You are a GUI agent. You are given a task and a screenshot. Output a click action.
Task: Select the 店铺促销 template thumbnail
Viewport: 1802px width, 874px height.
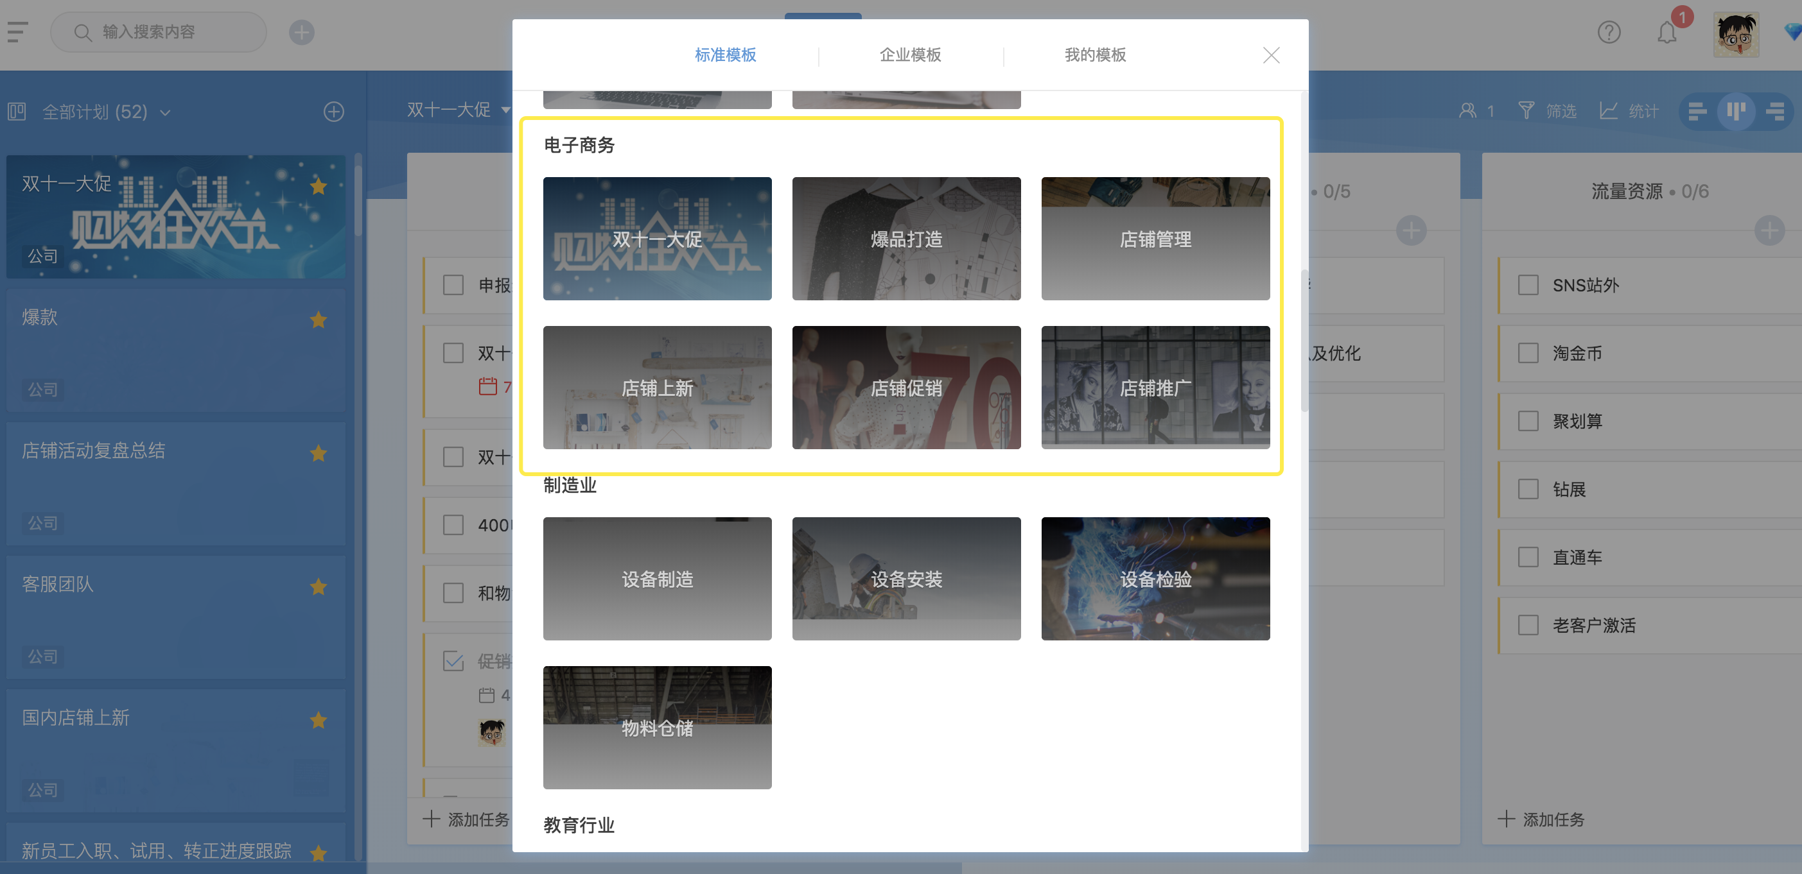[x=906, y=388]
